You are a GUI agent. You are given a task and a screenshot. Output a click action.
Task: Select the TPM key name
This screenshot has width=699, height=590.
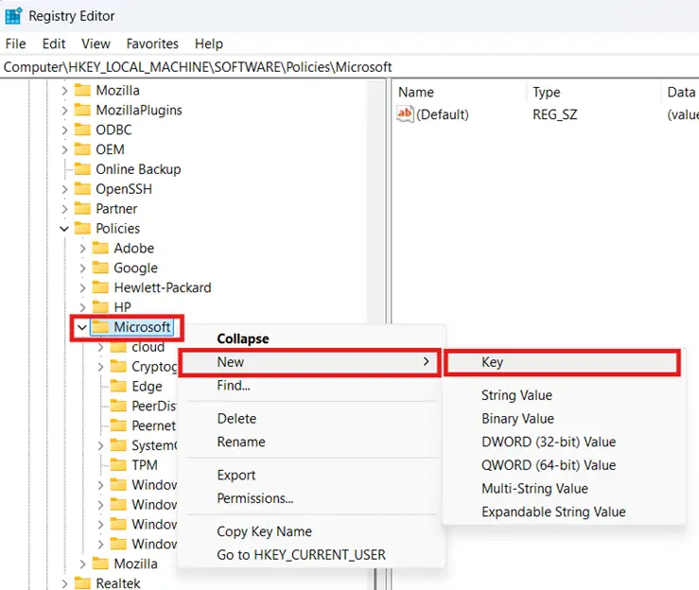click(145, 465)
